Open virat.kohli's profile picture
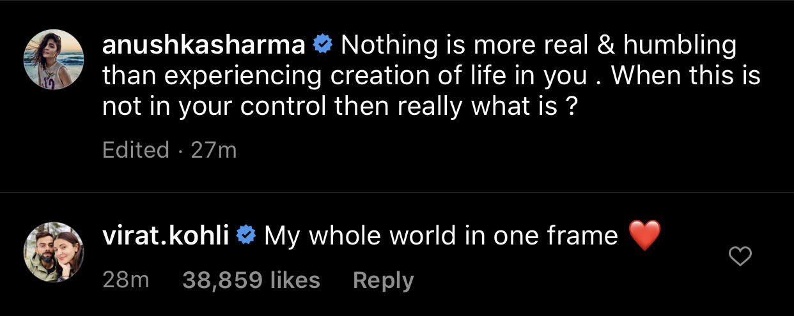794x316 pixels. 54,252
